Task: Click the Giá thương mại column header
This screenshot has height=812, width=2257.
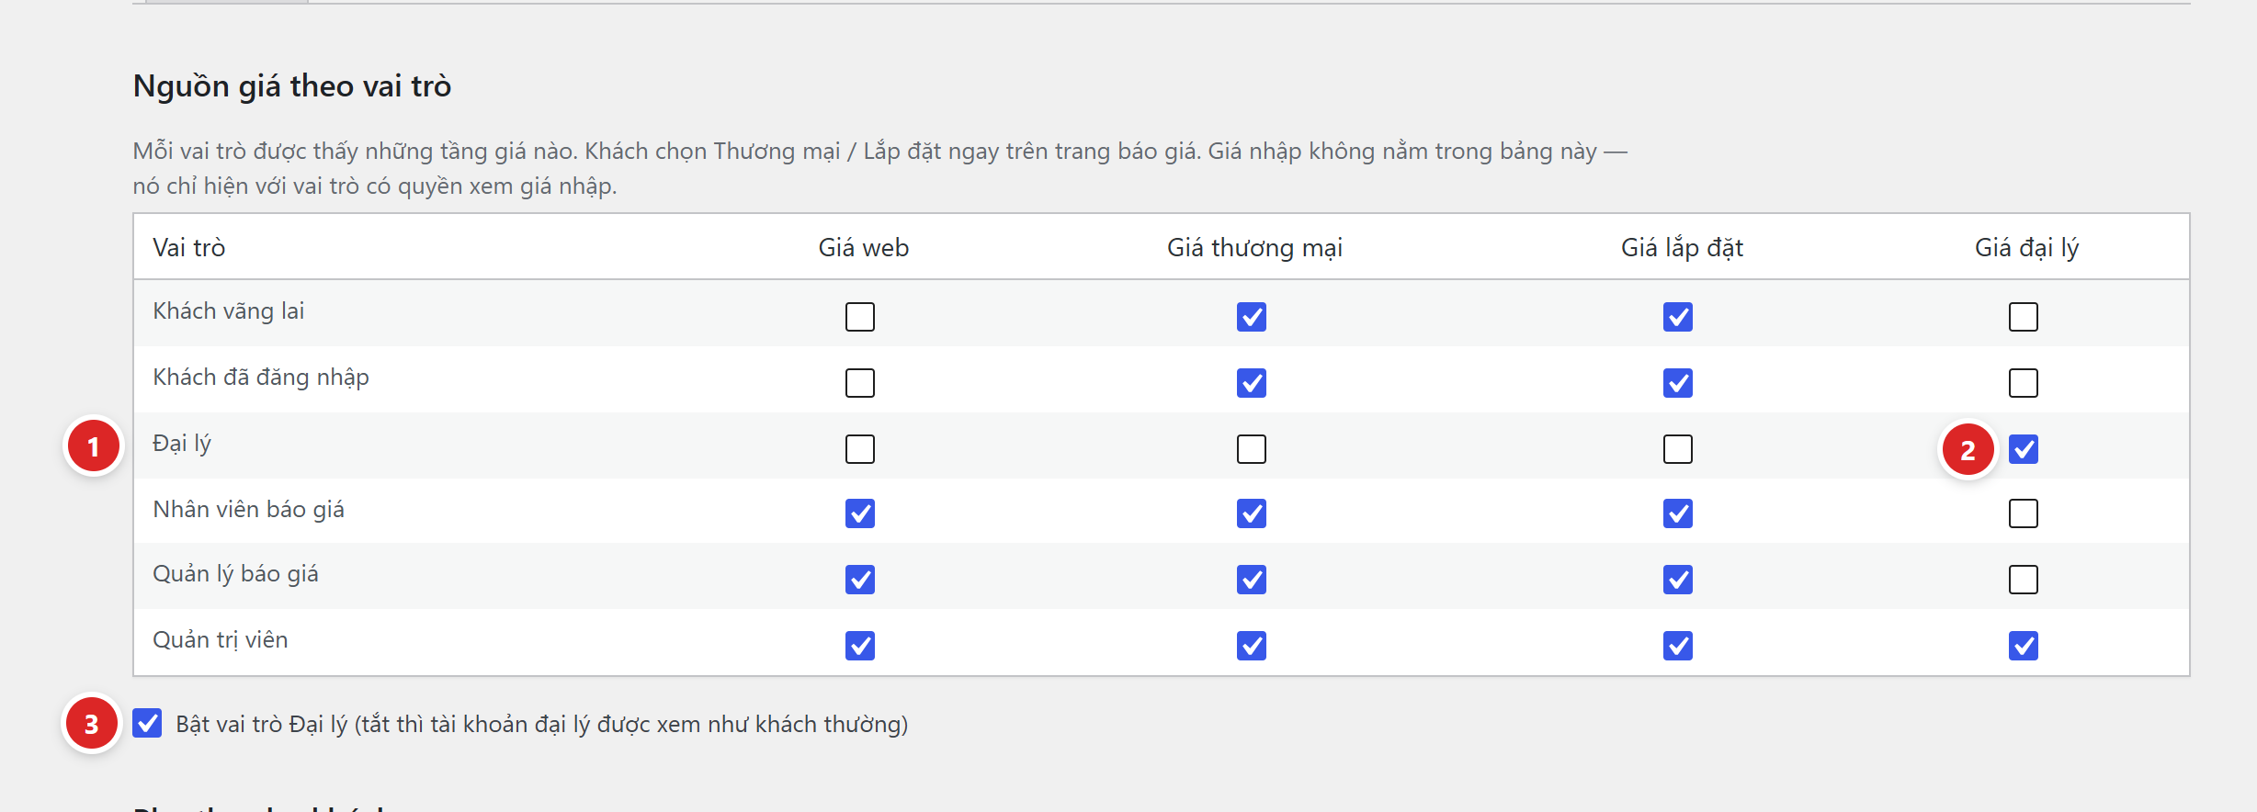Action: coord(1254,248)
